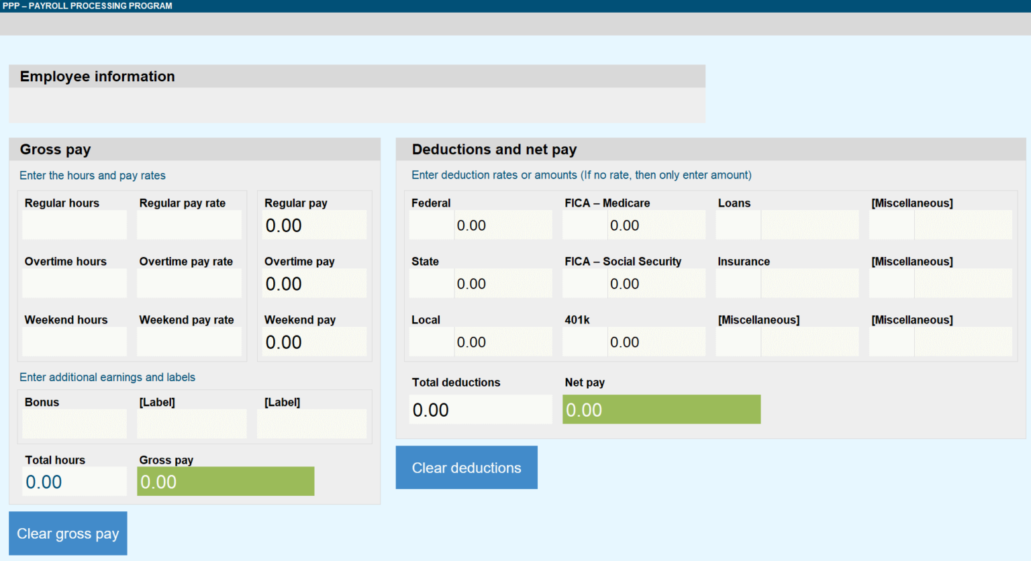
Task: Select the 401k rate input field
Action: 585,342
